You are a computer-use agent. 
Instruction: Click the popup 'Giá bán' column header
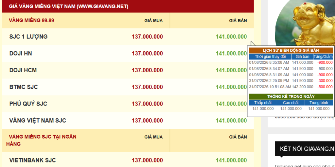tap(303, 57)
